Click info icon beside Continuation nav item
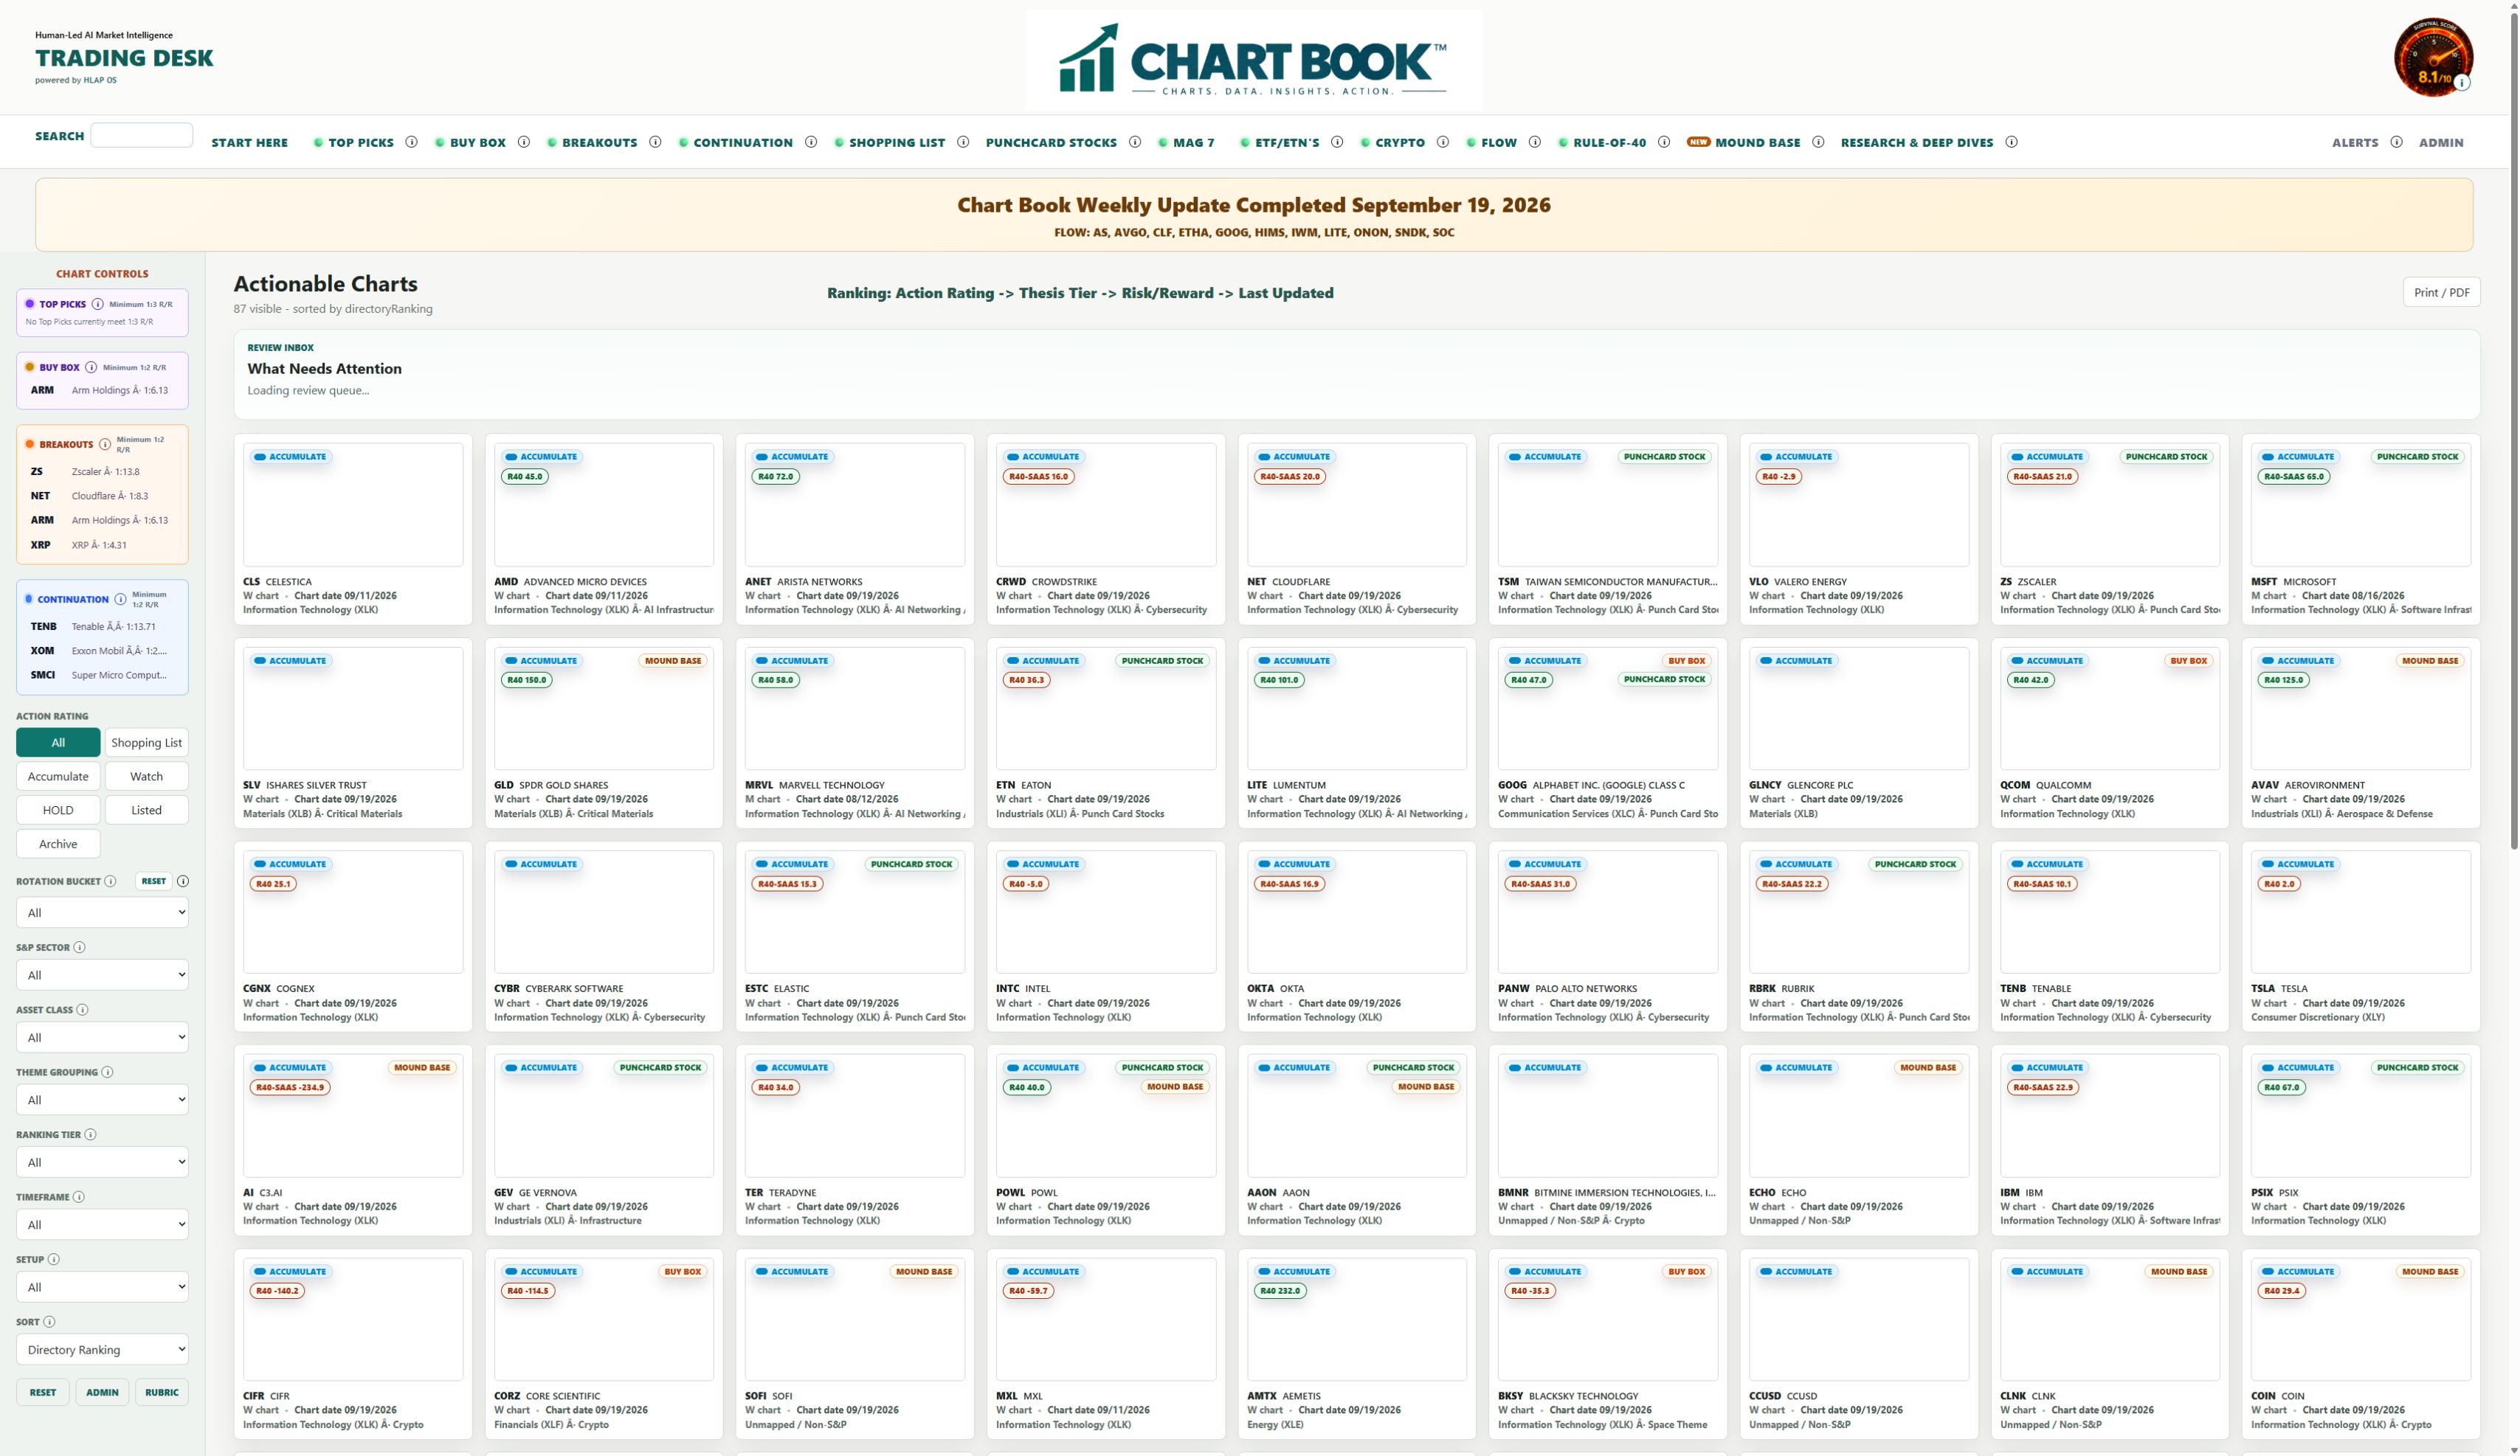The width and height of the screenshot is (2520, 1456). [811, 142]
